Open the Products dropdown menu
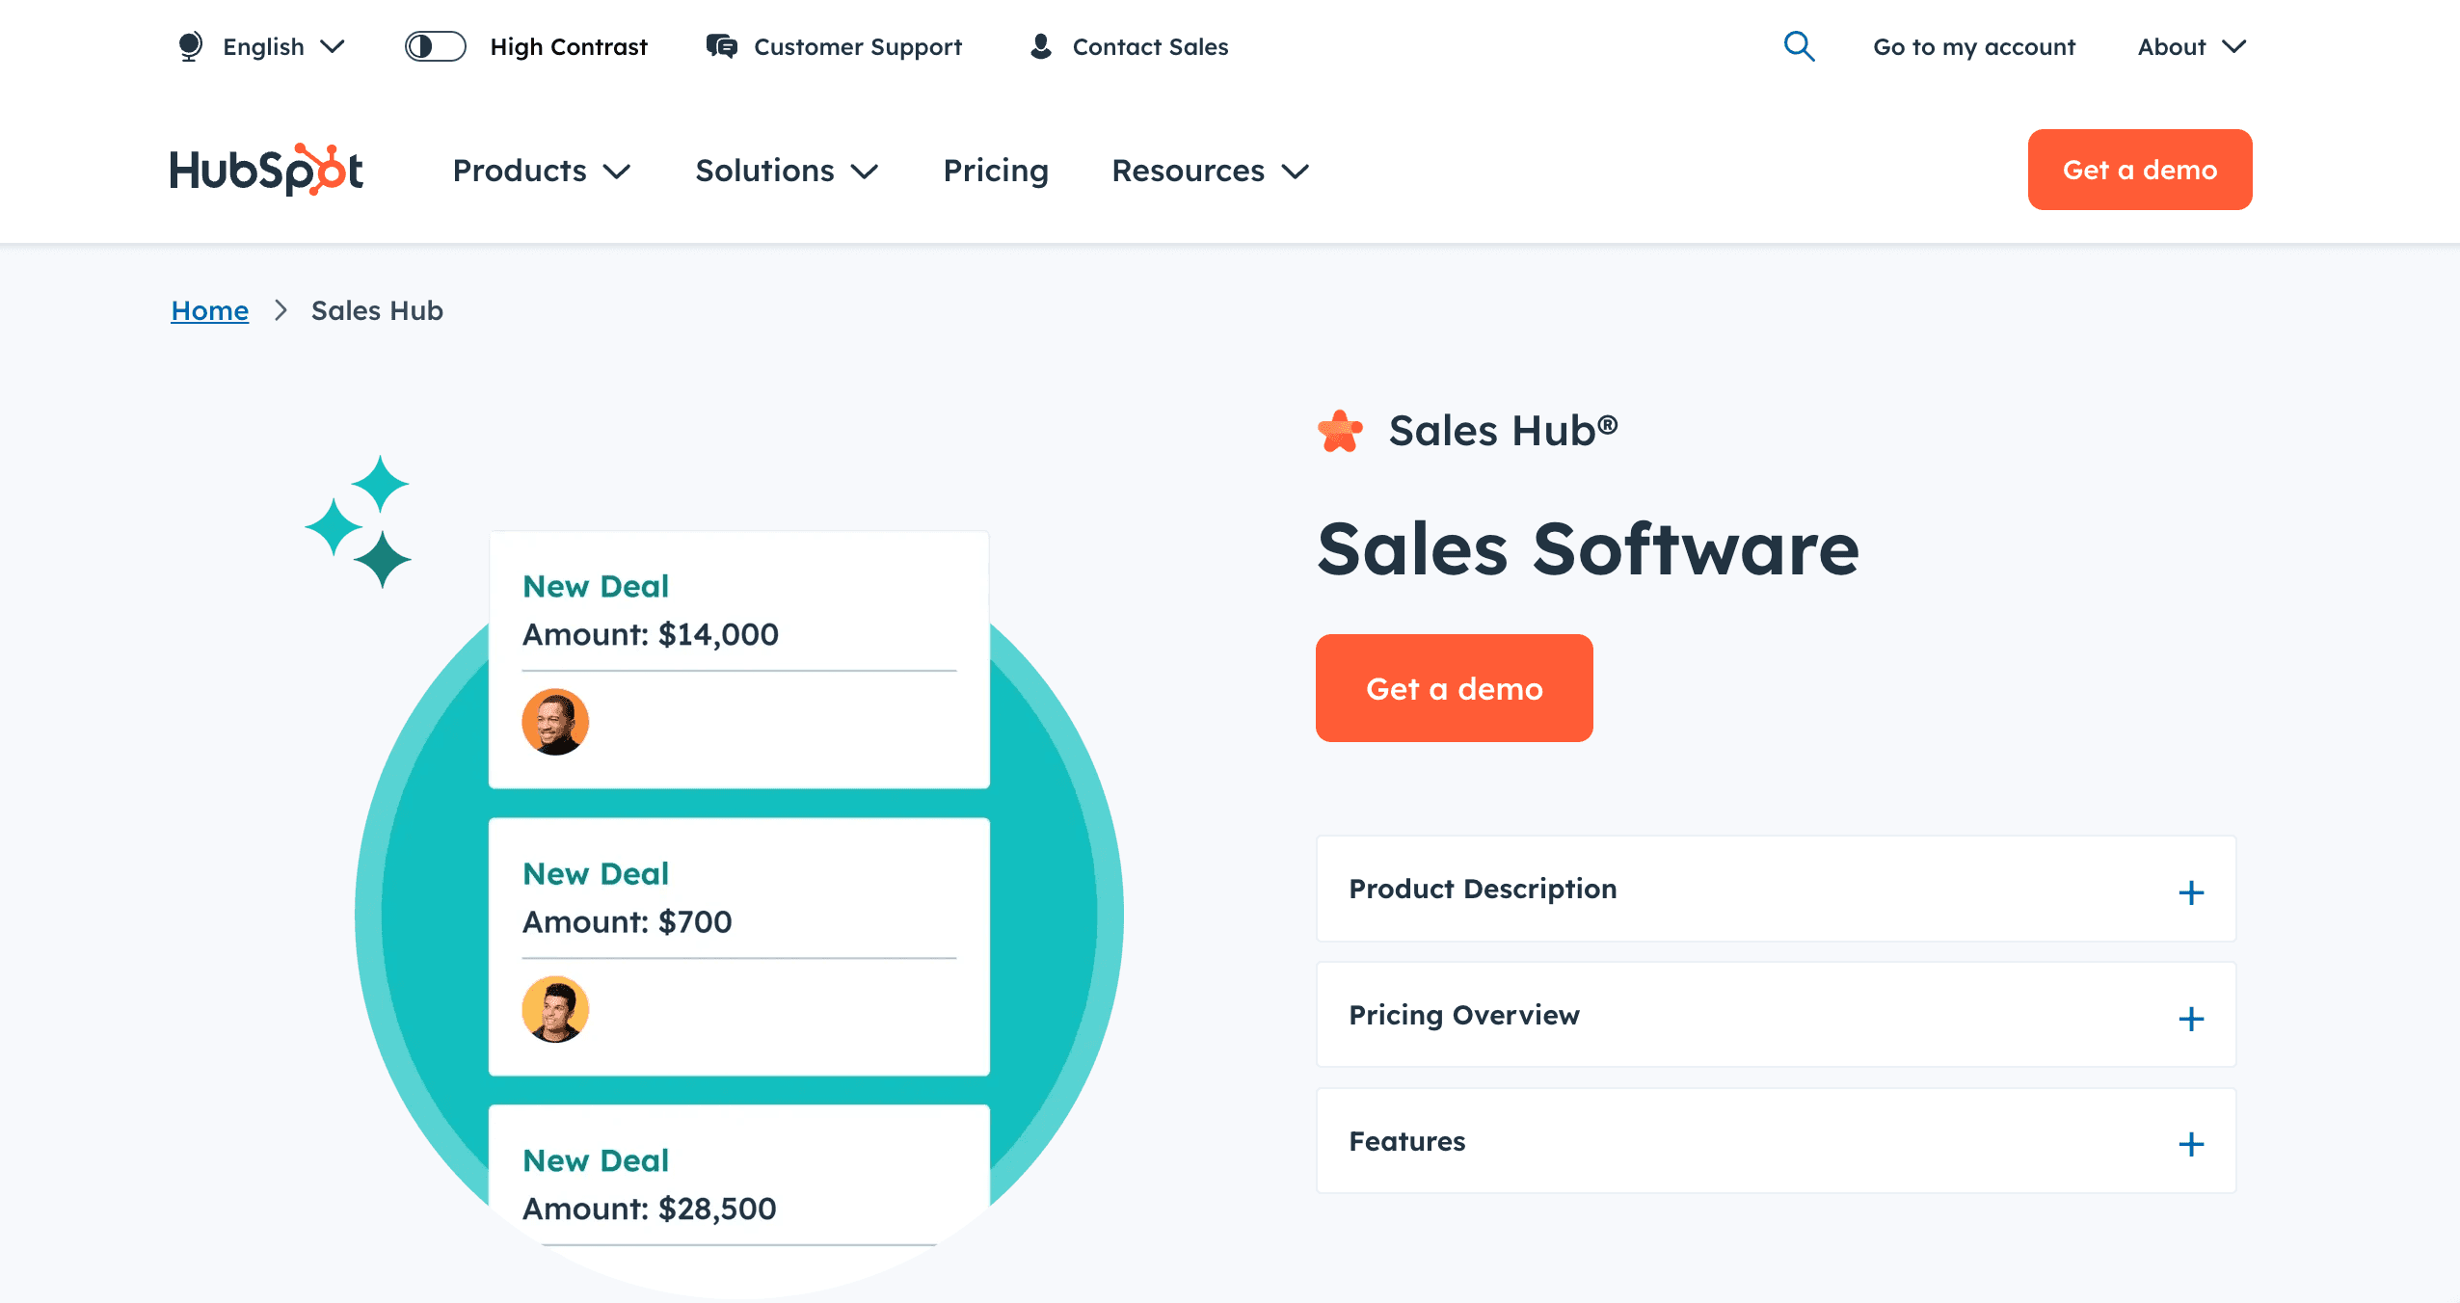This screenshot has width=2460, height=1303. (539, 170)
